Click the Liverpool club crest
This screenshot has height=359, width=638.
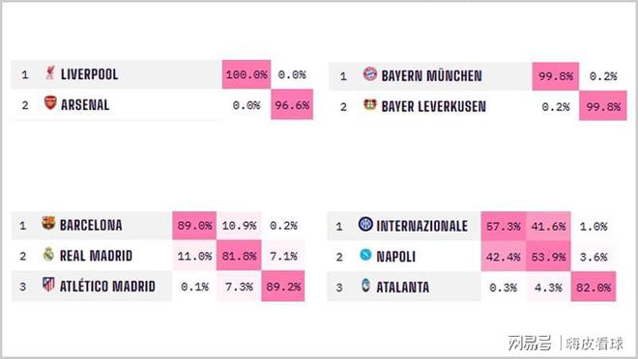(50, 72)
